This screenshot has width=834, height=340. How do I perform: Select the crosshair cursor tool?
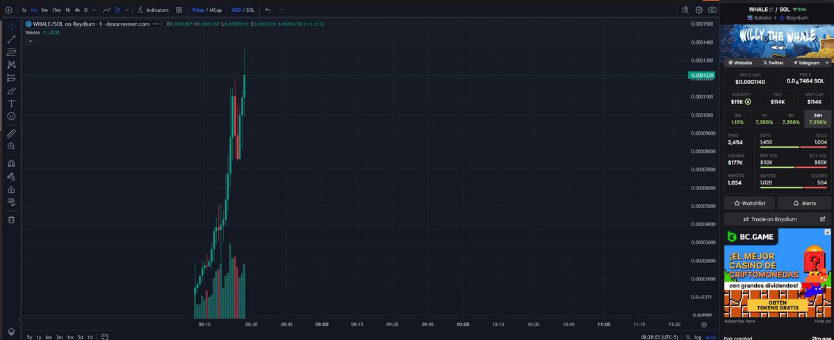11,26
